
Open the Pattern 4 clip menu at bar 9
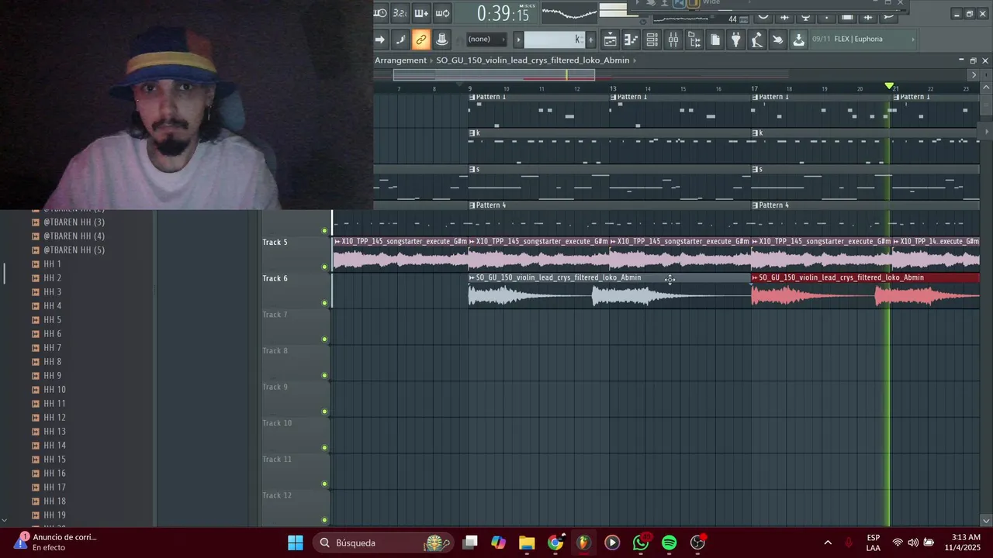click(472, 205)
